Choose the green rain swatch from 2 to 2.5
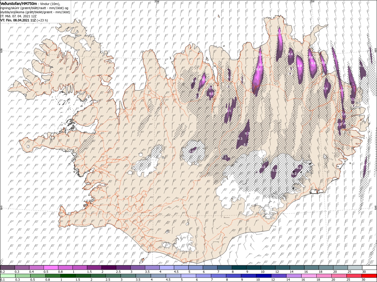This screenshot has width=377, height=282. click(98, 276)
